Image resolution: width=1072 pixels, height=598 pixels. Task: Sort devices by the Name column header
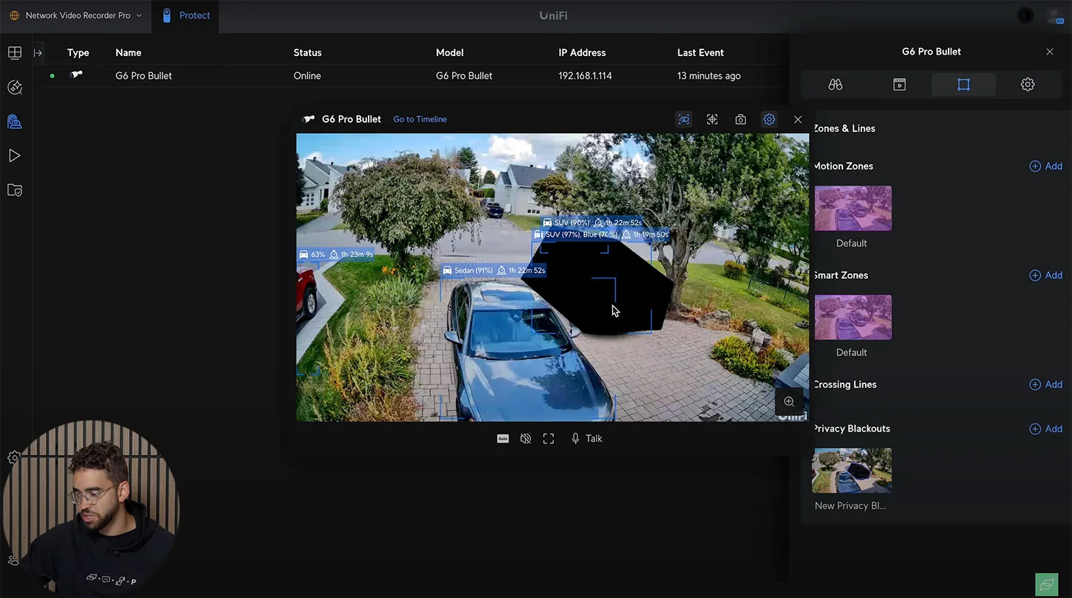click(x=128, y=52)
